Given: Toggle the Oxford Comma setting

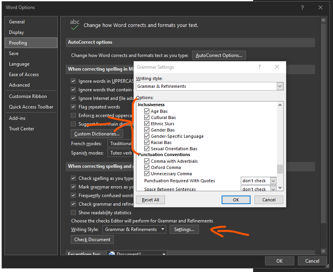Looking at the screenshot, I should pos(147,167).
